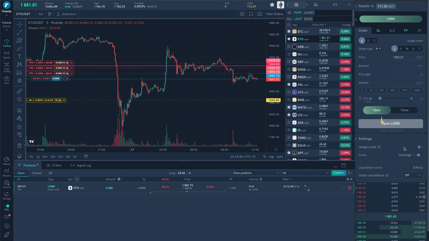The image size is (429, 241).
Task: Open the notifications bell icon
Action: (315, 5)
